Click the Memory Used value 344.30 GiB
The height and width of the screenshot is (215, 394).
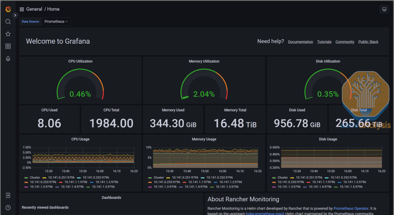(173, 123)
